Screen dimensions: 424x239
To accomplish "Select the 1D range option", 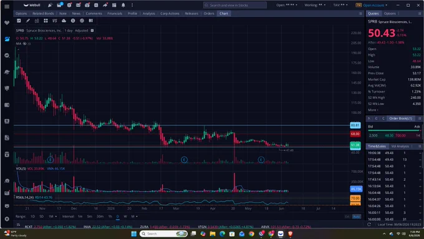I will [x=32, y=217].
